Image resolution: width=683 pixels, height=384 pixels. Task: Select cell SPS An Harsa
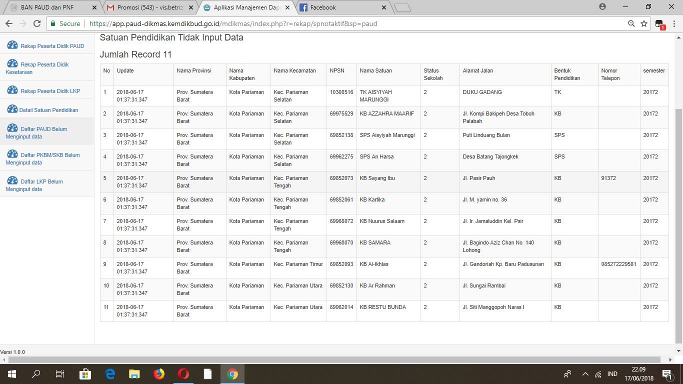coord(388,160)
